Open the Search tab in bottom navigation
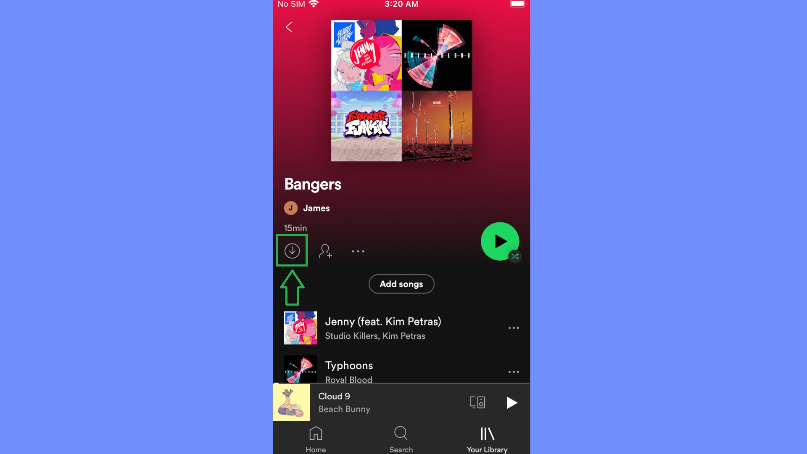807x454 pixels. coord(401,438)
